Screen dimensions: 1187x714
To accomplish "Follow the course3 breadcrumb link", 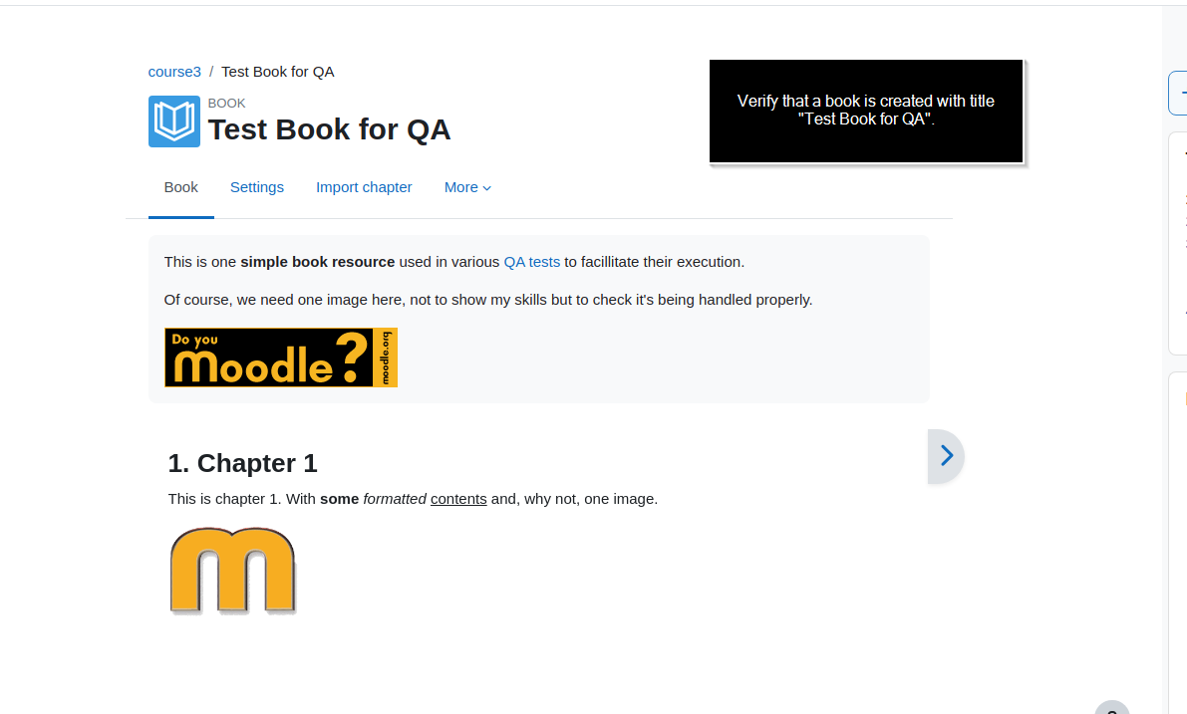I will click(x=174, y=72).
